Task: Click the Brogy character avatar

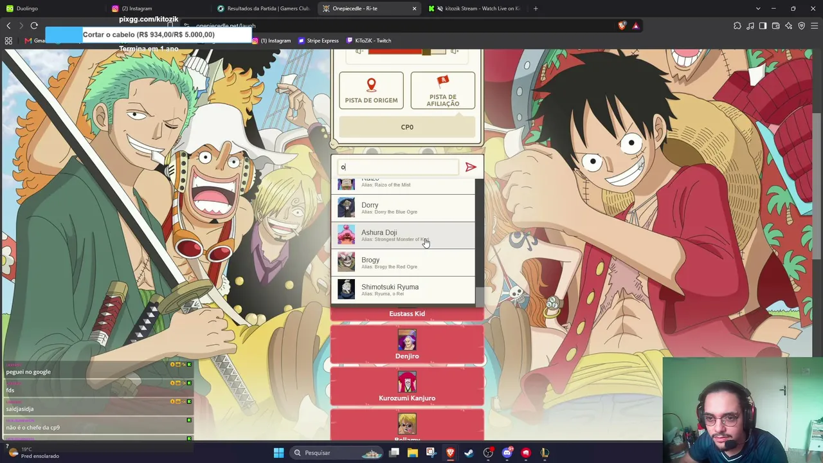Action: click(347, 262)
